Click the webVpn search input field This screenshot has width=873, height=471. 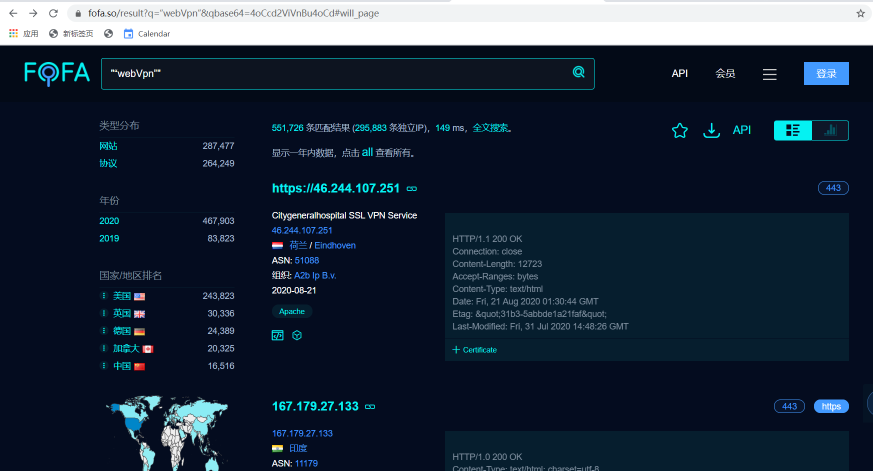point(335,73)
